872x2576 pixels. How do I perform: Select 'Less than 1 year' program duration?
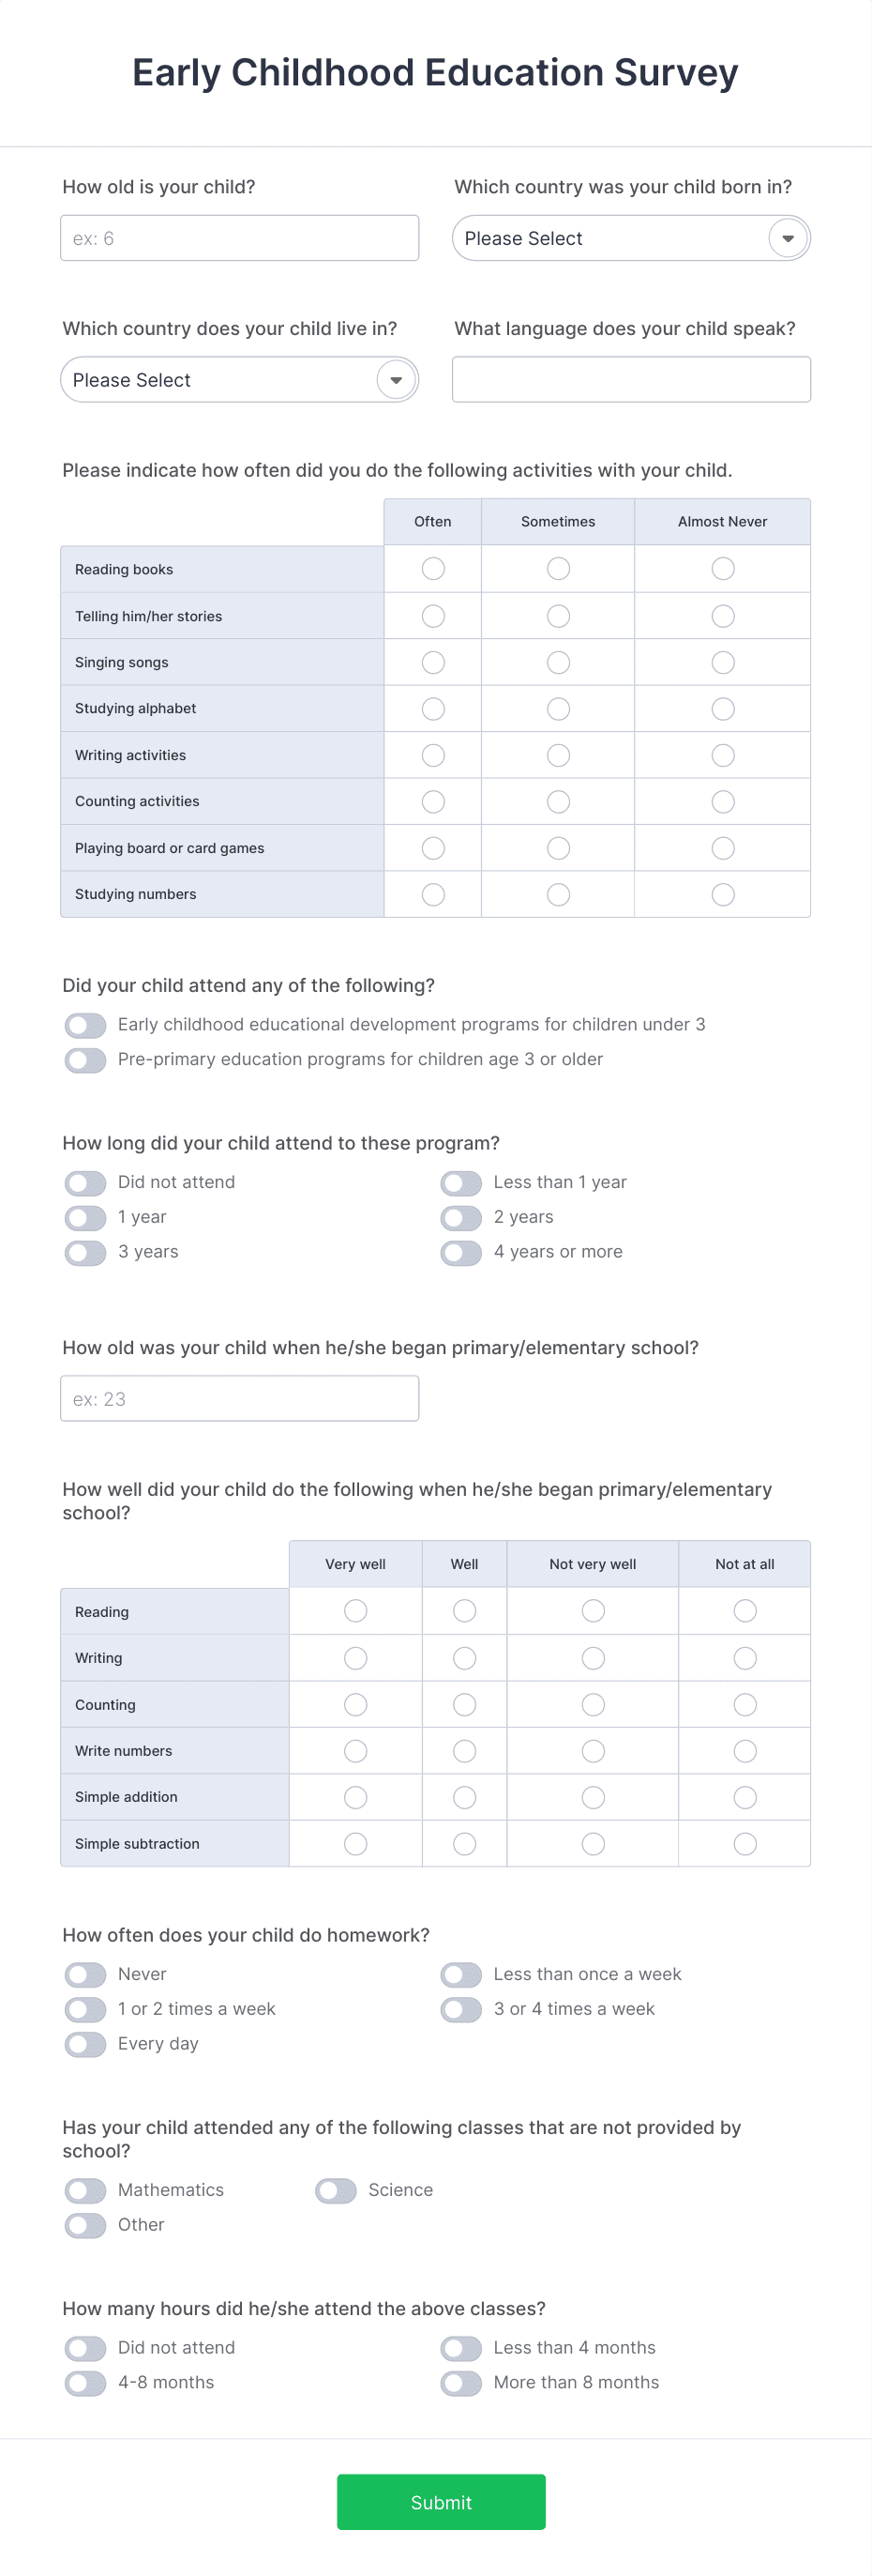click(460, 1182)
